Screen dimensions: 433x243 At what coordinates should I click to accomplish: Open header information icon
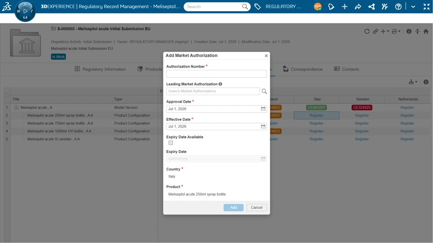coord(409,32)
